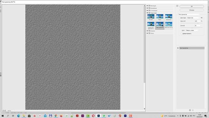Open Yandex browser from the taskbar
Viewport: 209px width, 118px height.
click(x=40, y=116)
